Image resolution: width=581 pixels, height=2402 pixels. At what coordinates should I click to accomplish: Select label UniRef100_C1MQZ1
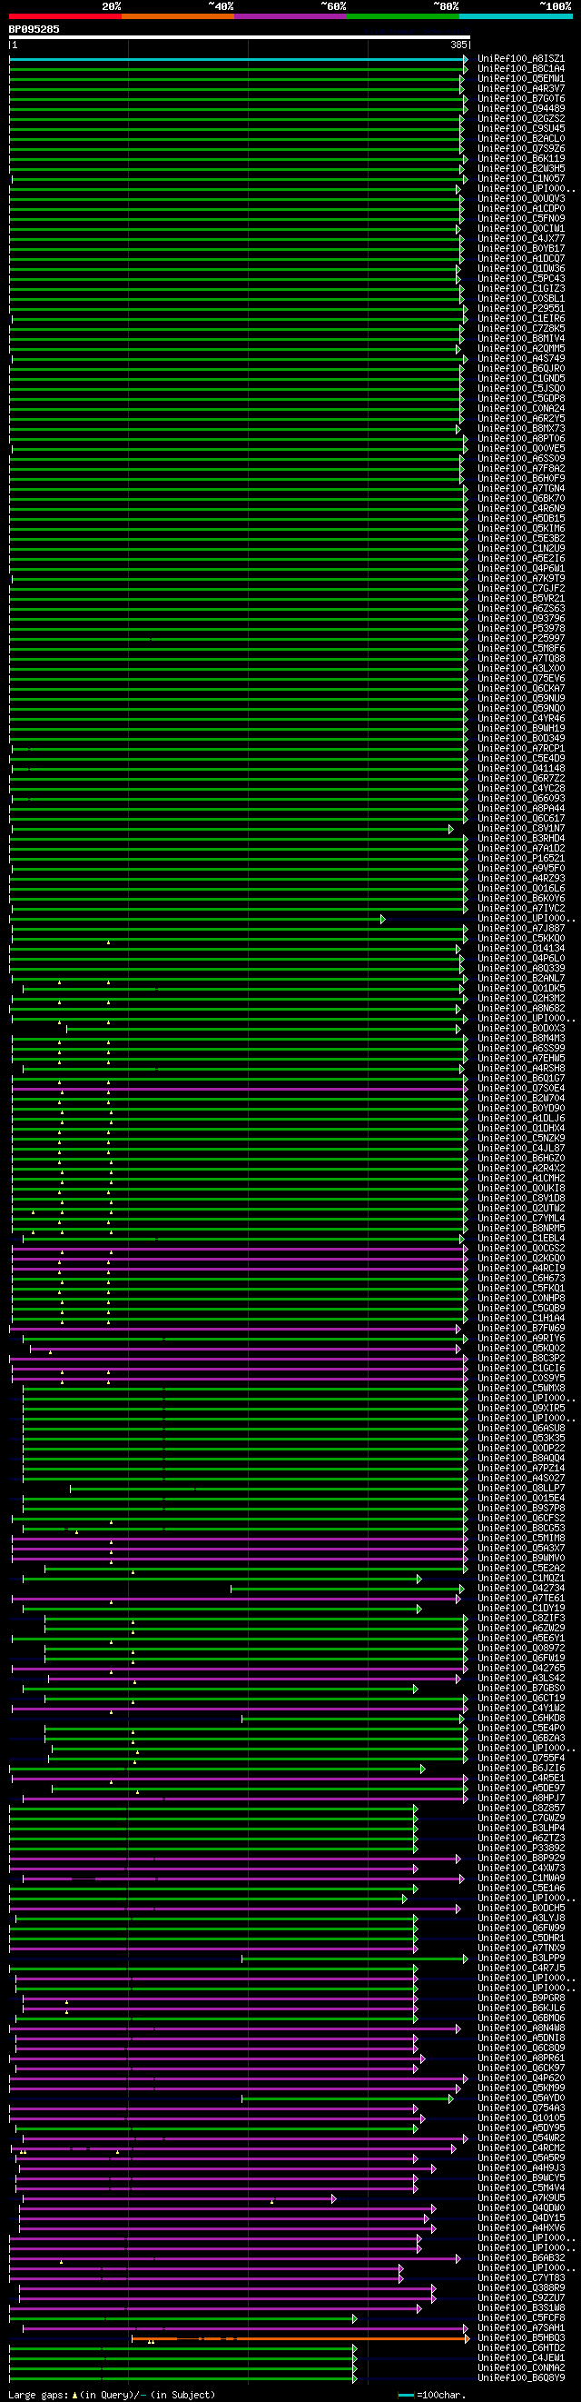[x=521, y=1579]
